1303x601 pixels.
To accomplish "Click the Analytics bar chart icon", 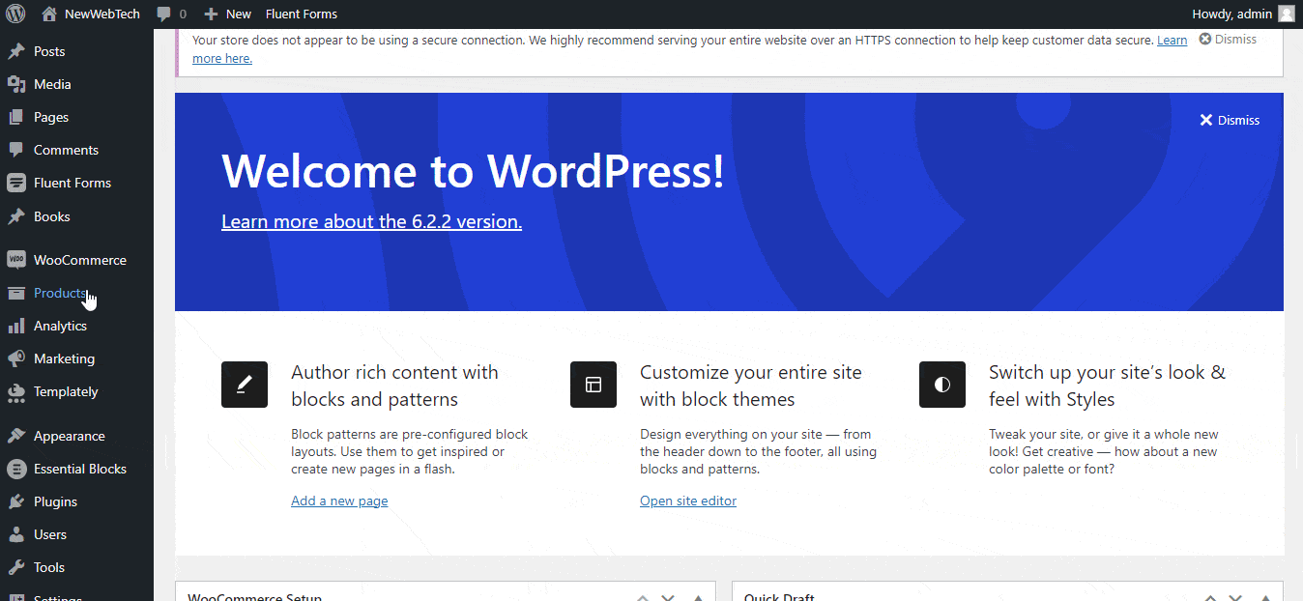I will [x=16, y=326].
